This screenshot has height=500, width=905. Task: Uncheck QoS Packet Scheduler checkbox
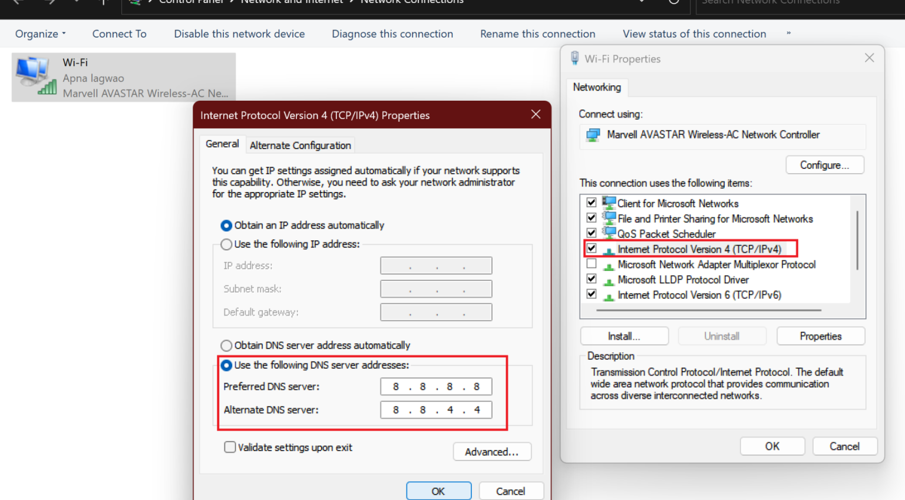(x=592, y=233)
